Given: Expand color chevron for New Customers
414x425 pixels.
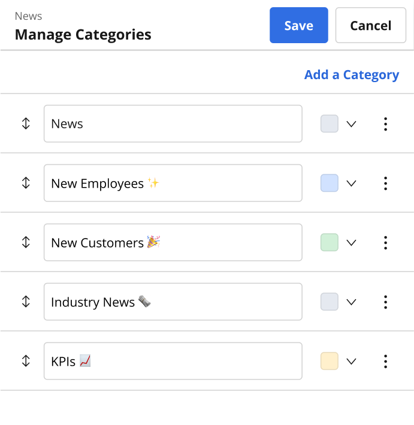Looking at the screenshot, I should pyautogui.click(x=351, y=243).
